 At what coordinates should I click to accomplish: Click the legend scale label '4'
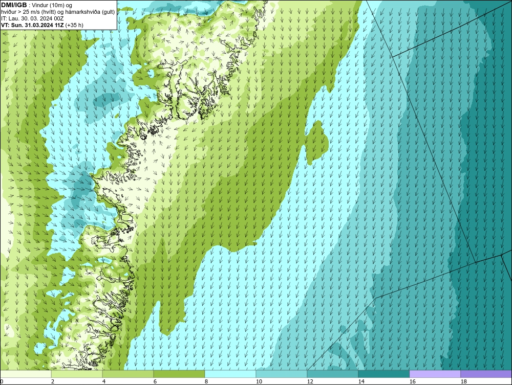(104, 381)
